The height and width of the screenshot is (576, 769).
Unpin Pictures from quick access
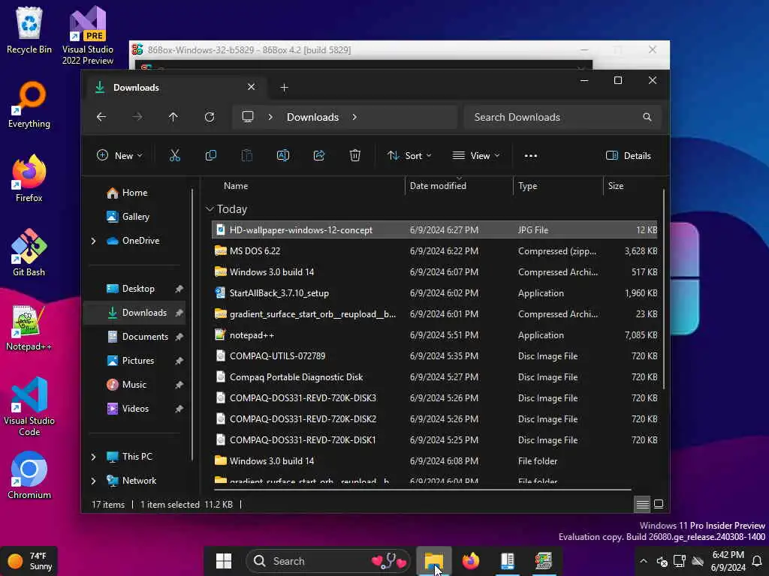[x=179, y=361]
